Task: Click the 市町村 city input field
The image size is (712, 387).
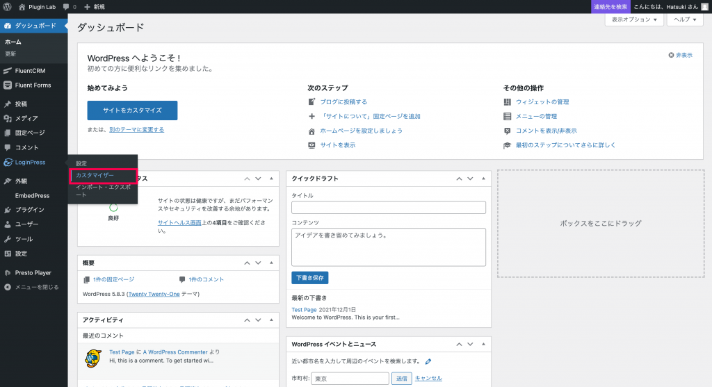Action: point(350,379)
